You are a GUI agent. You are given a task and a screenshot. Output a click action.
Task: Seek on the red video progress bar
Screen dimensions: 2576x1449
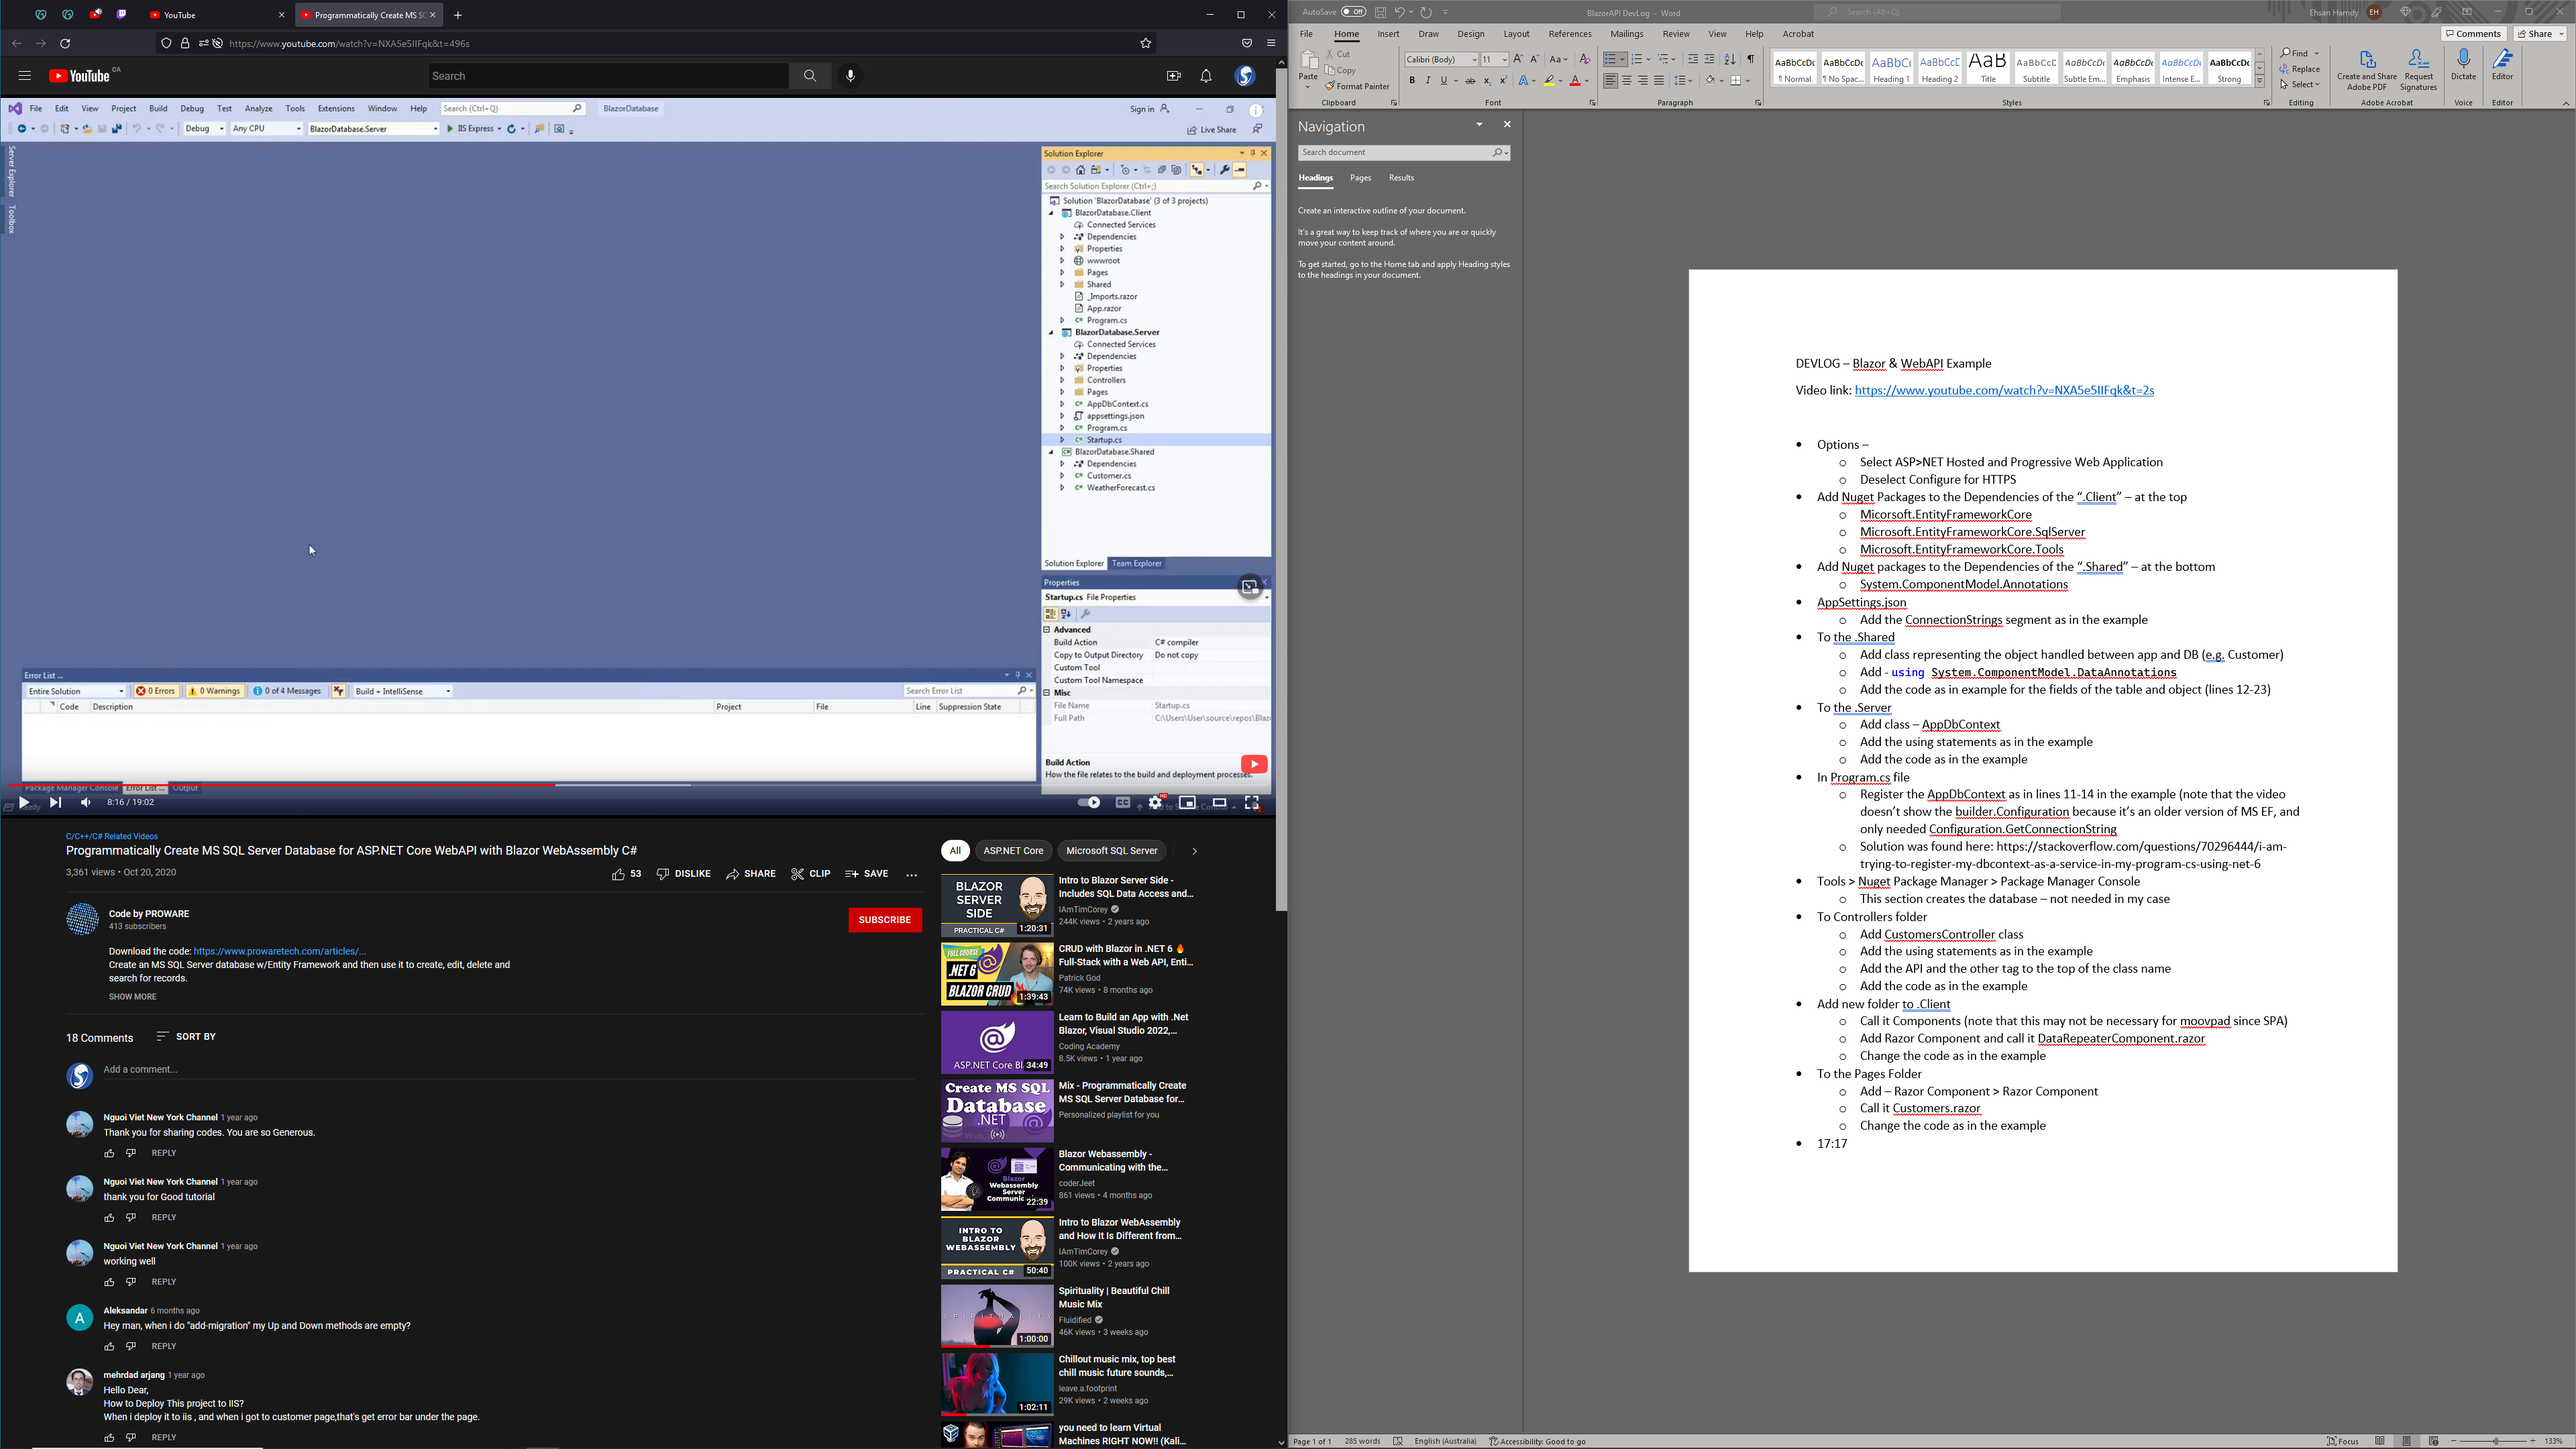coord(638,785)
